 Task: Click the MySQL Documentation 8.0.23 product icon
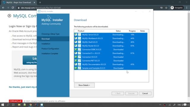coord(79,64)
